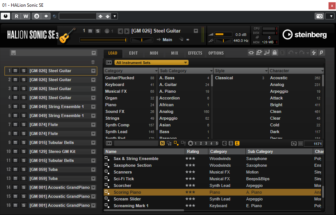Click the plug-in power activate button
The image size is (336, 215).
pos(5,16)
